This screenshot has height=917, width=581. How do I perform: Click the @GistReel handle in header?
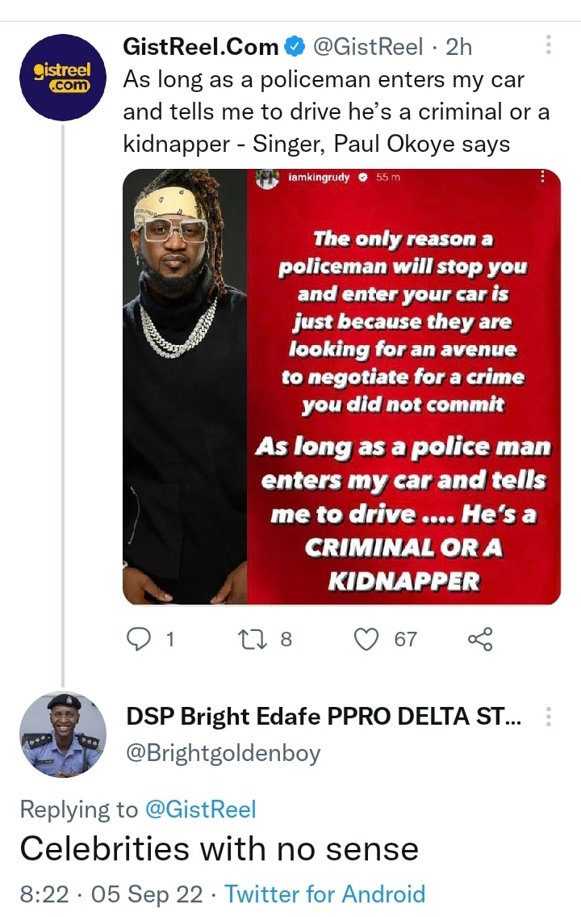(x=366, y=48)
